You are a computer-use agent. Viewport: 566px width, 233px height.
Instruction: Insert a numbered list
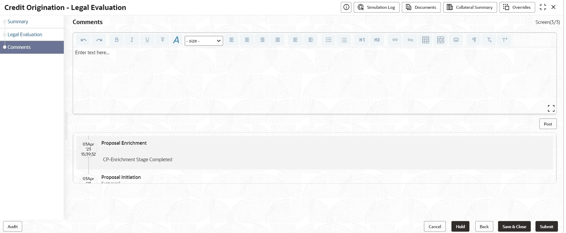344,40
